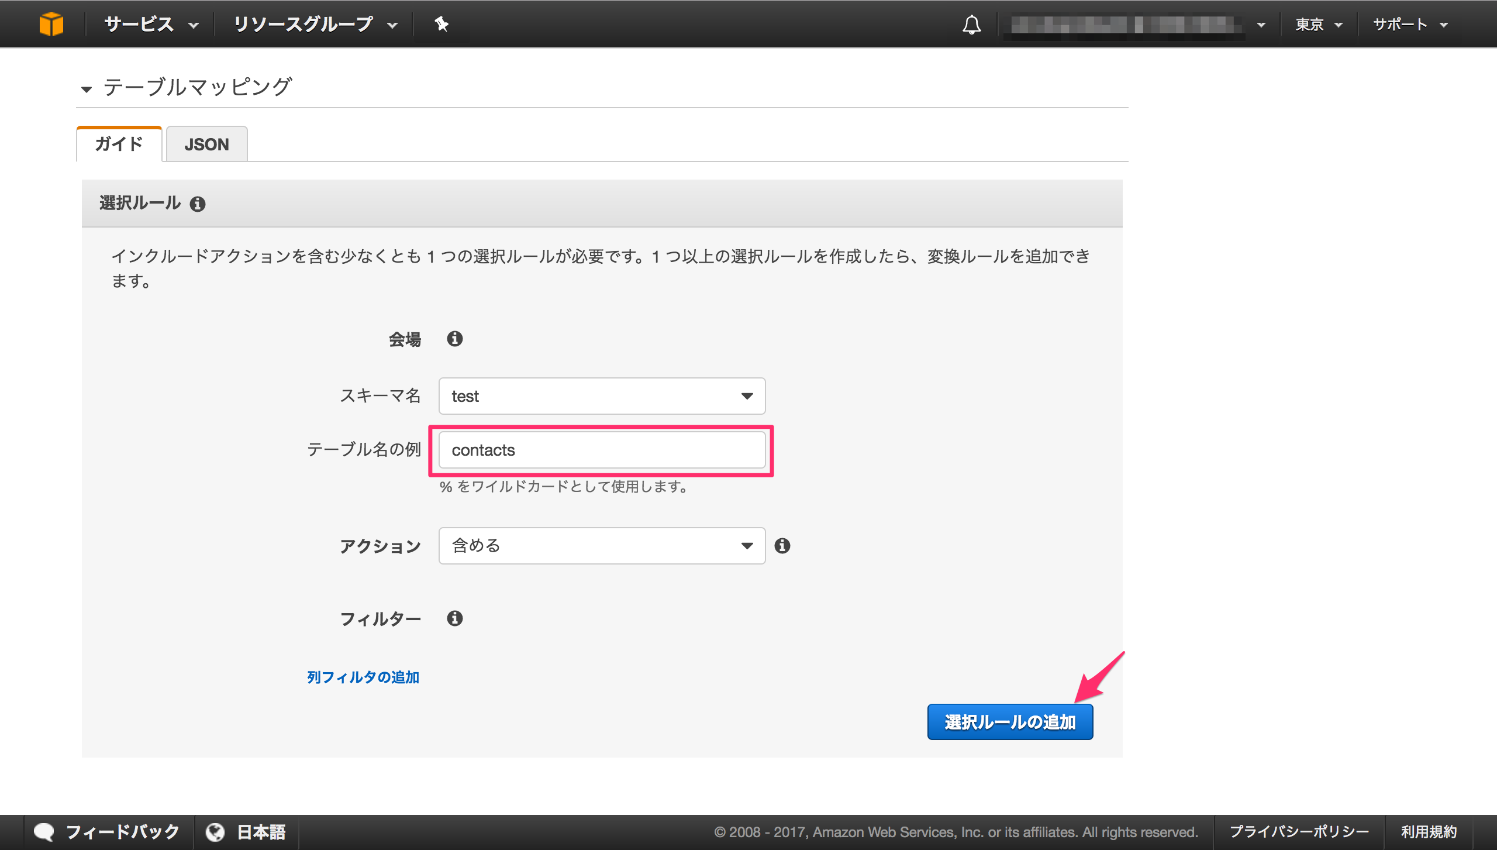Open the アクション dropdown showing 含める
Image resolution: width=1497 pixels, height=850 pixels.
click(x=601, y=546)
